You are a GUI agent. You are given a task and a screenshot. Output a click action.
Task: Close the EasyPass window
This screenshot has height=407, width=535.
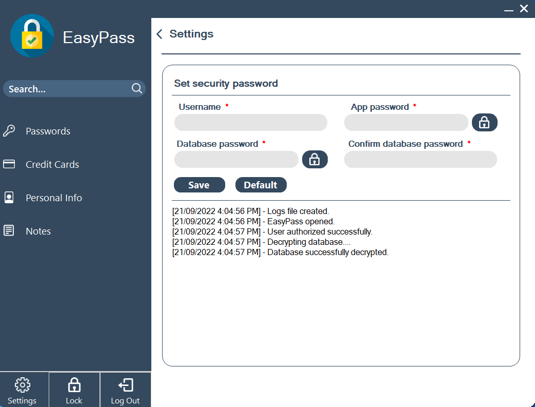point(524,9)
